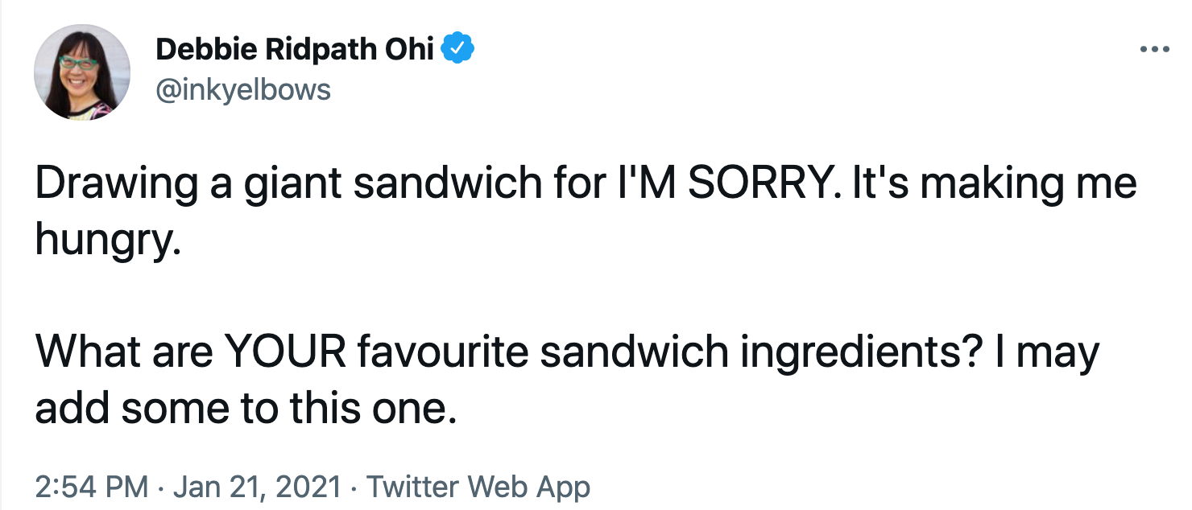Open the Twitter Web App source link
1192x510 pixels.
478,487
